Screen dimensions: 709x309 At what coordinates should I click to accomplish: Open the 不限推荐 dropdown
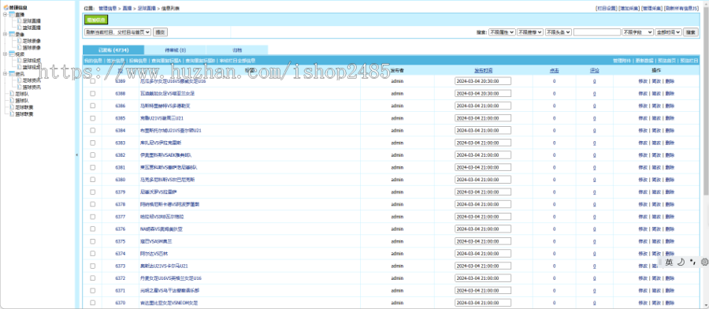coord(530,32)
